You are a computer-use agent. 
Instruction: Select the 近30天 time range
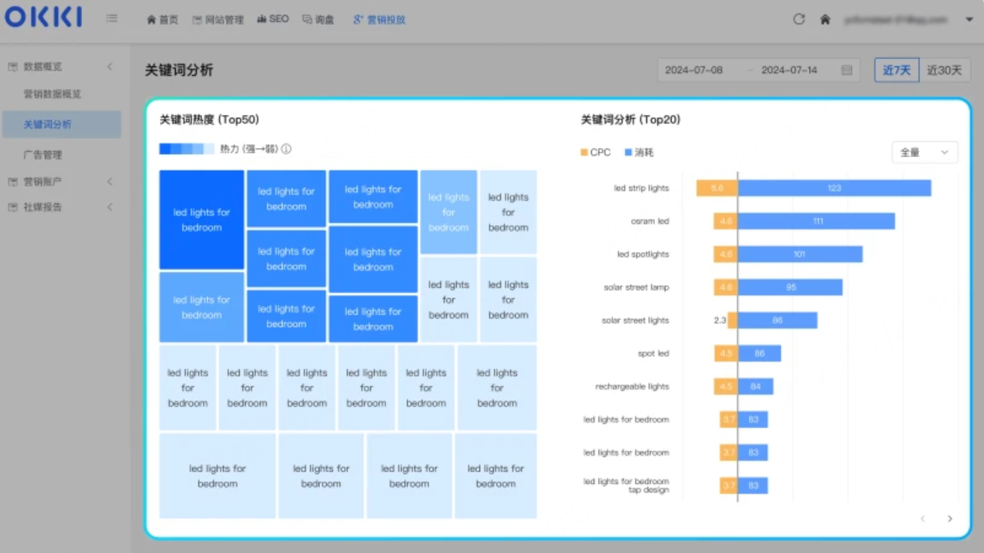[943, 71]
